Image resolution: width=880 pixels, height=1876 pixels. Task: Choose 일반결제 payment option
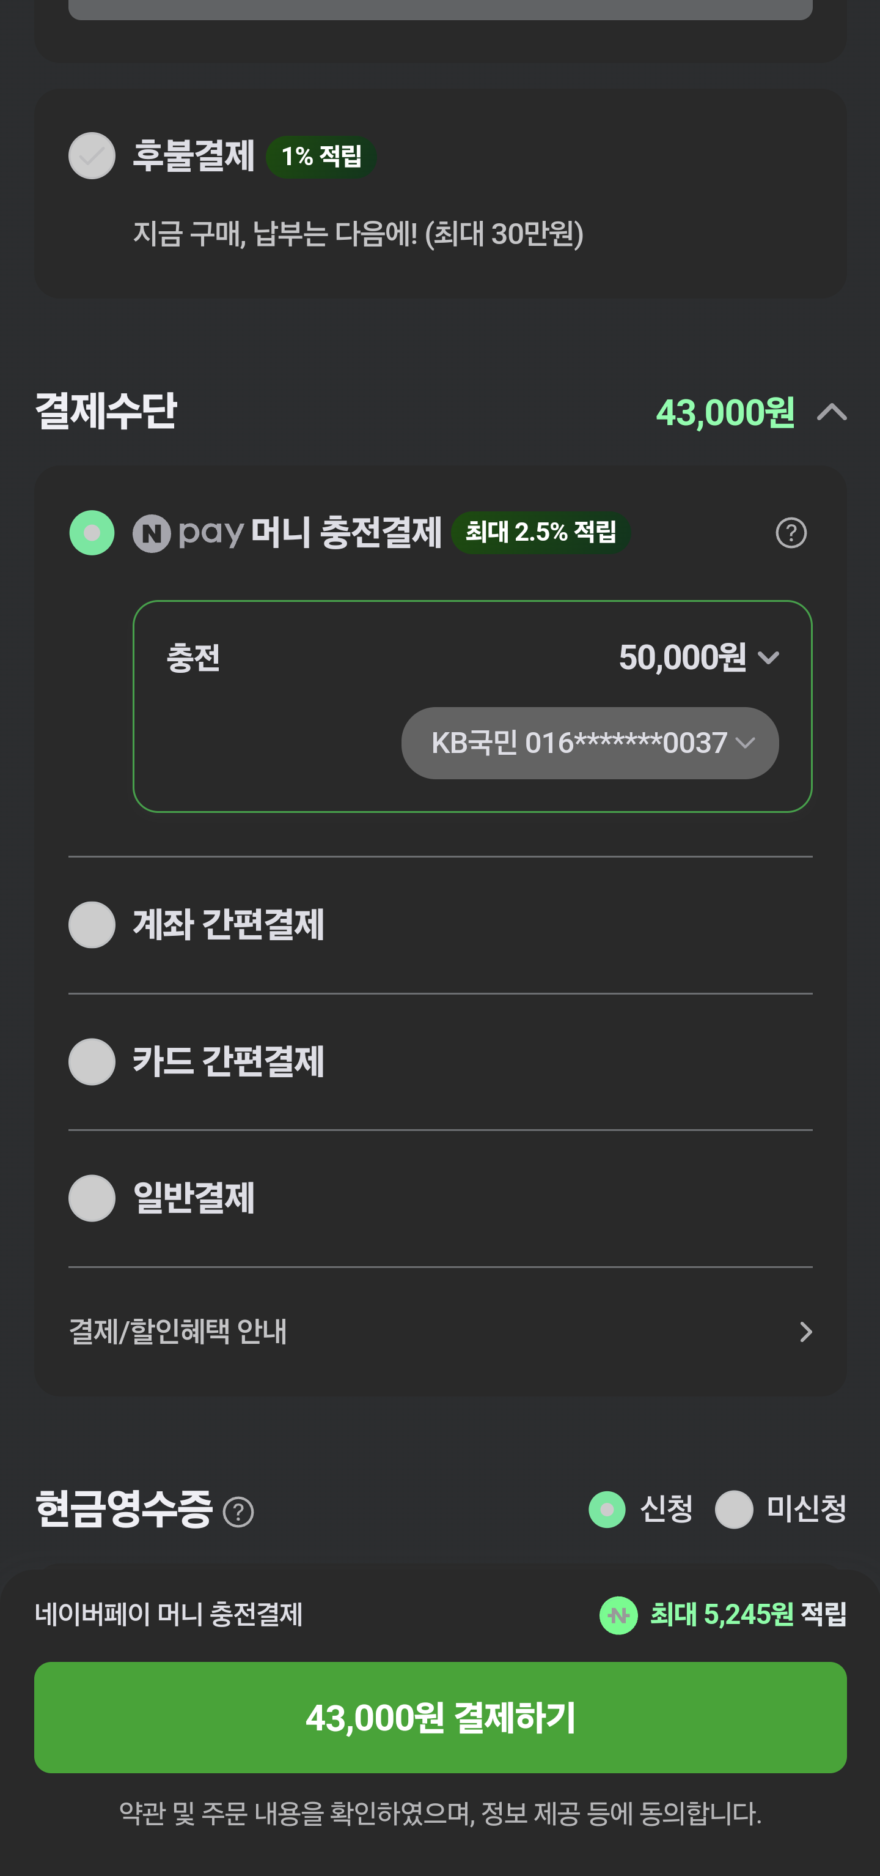pos(92,1198)
